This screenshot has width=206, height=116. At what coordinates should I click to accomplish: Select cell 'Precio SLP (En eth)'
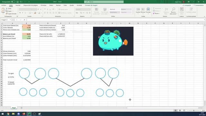48,34
